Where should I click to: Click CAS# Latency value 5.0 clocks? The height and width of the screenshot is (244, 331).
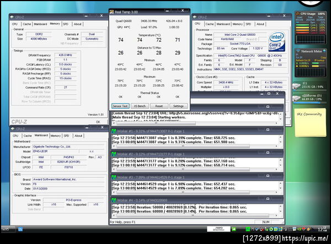(x=65, y=64)
